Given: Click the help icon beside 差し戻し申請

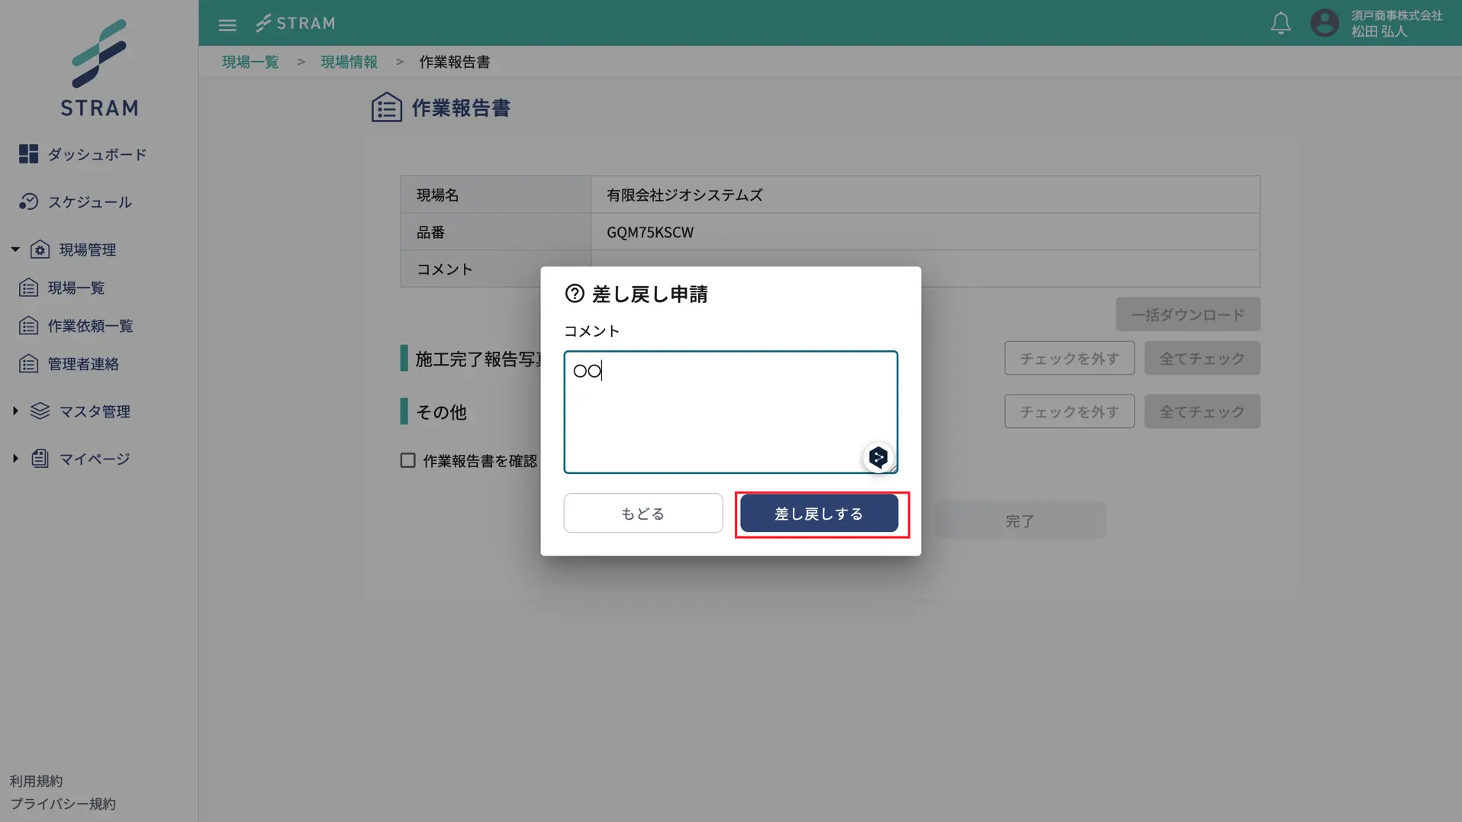Looking at the screenshot, I should coord(575,293).
